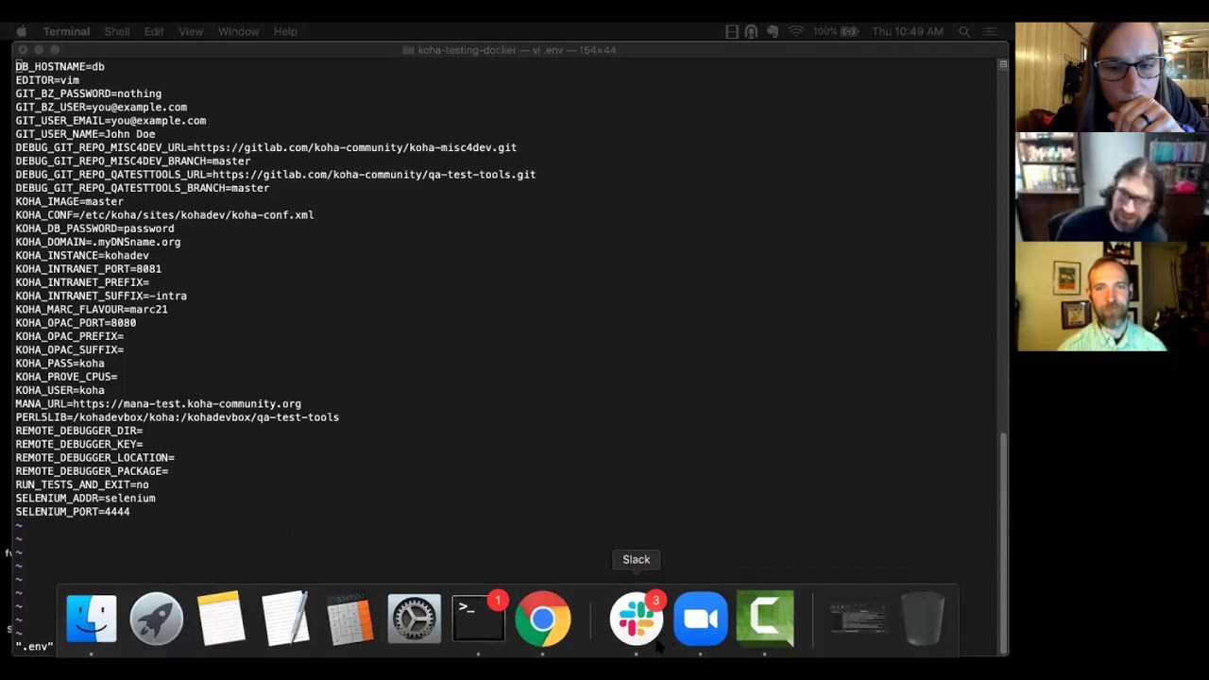The image size is (1209, 680).
Task: Select top video tile, woman with glasses
Action: (x=1112, y=76)
